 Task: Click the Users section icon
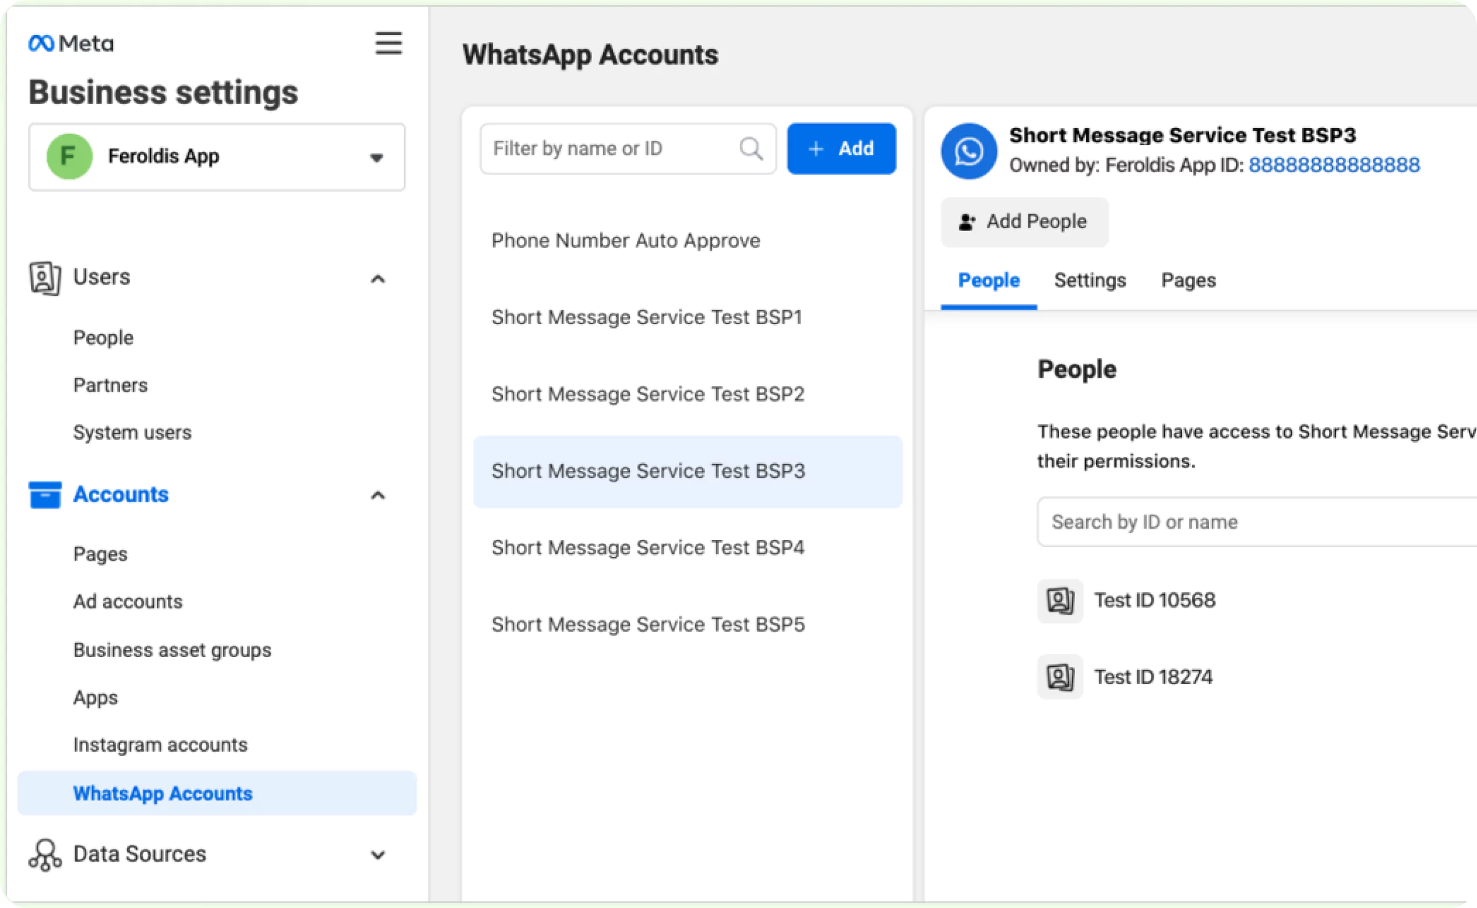(44, 278)
